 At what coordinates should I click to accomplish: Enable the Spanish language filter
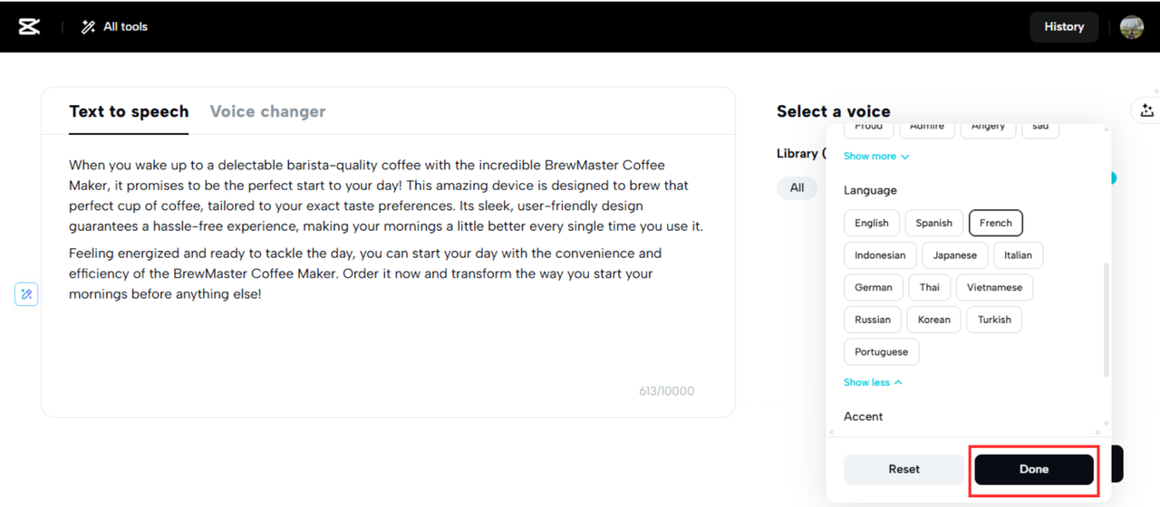coord(933,223)
